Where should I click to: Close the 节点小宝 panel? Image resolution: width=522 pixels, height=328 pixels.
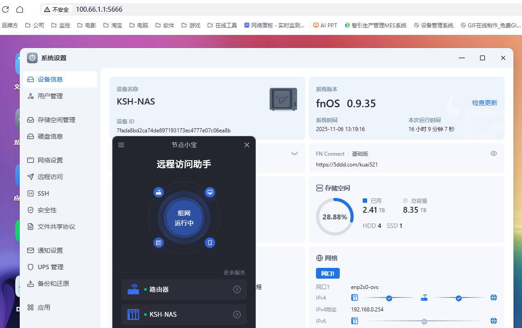247,144
